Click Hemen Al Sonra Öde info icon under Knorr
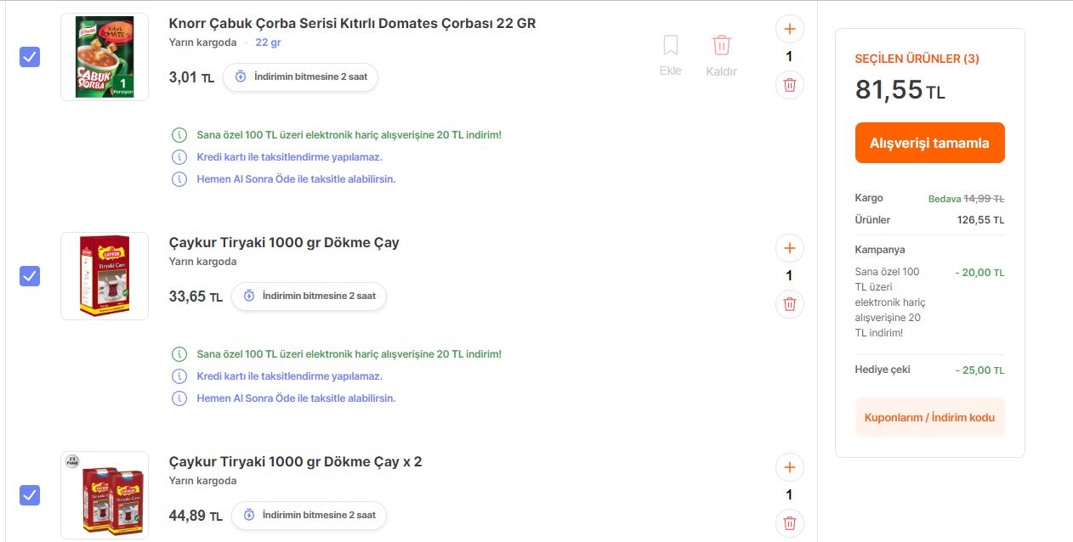 tap(179, 179)
